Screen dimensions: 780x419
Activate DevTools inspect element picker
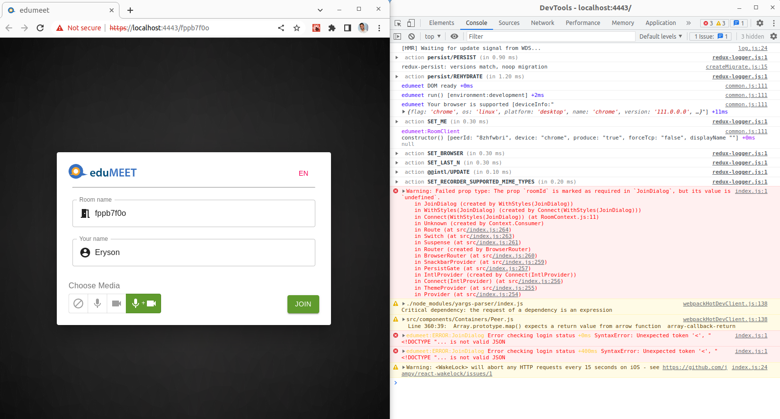398,23
